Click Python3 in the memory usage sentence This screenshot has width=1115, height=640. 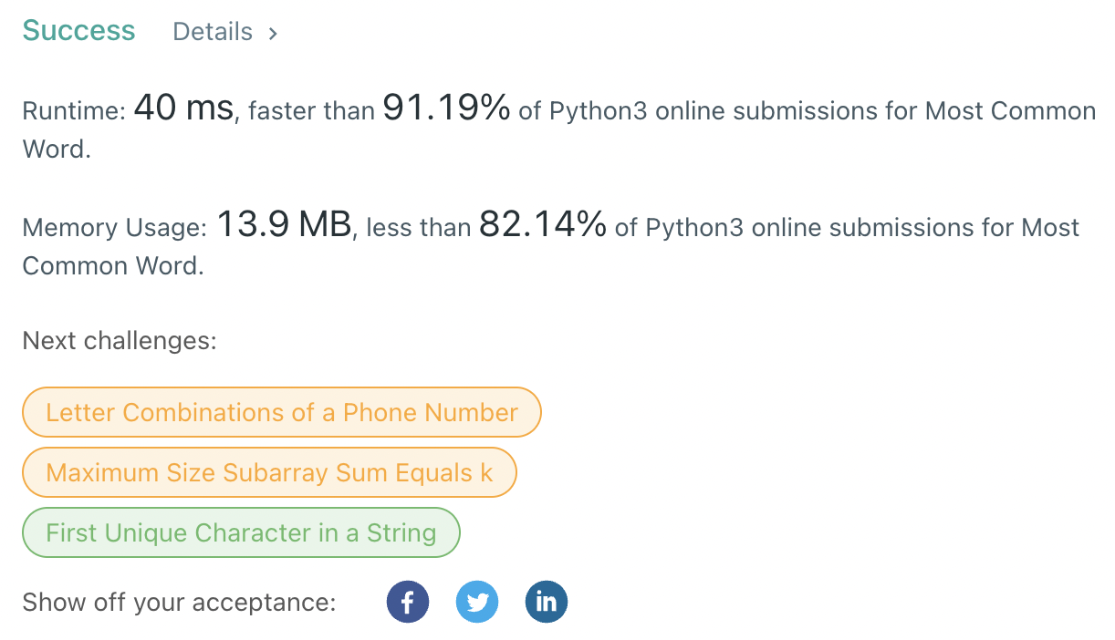[693, 228]
